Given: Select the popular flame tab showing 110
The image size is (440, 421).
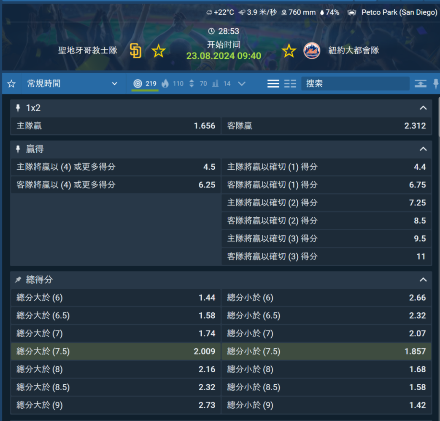Looking at the screenshot, I should pyautogui.click(x=173, y=84).
